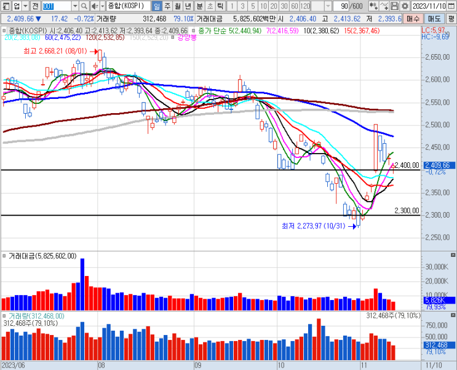Click the 2,300.00 horizontal line label
The image size is (457, 370).
pos(407,210)
